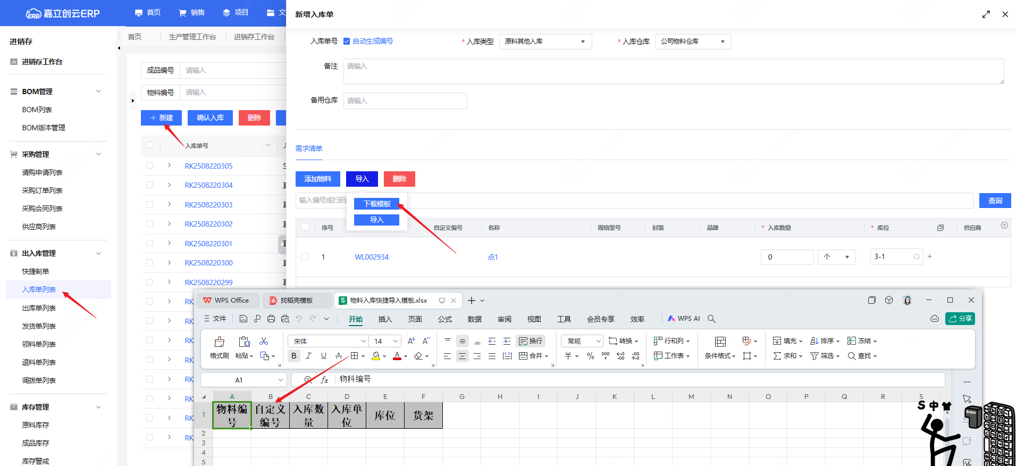Click the 下载模板 button
Image resolution: width=1016 pixels, height=466 pixels.
(376, 204)
